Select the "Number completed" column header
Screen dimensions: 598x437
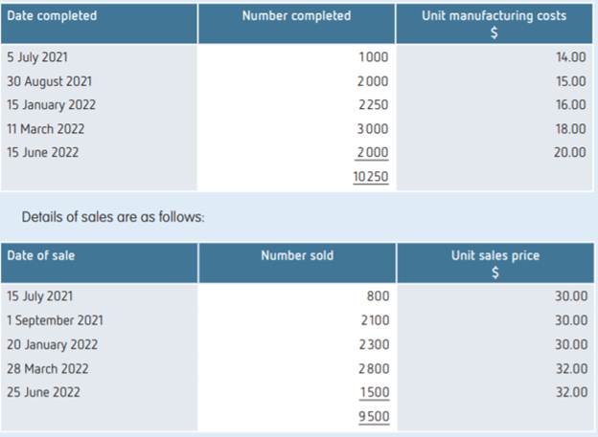pos(296,16)
